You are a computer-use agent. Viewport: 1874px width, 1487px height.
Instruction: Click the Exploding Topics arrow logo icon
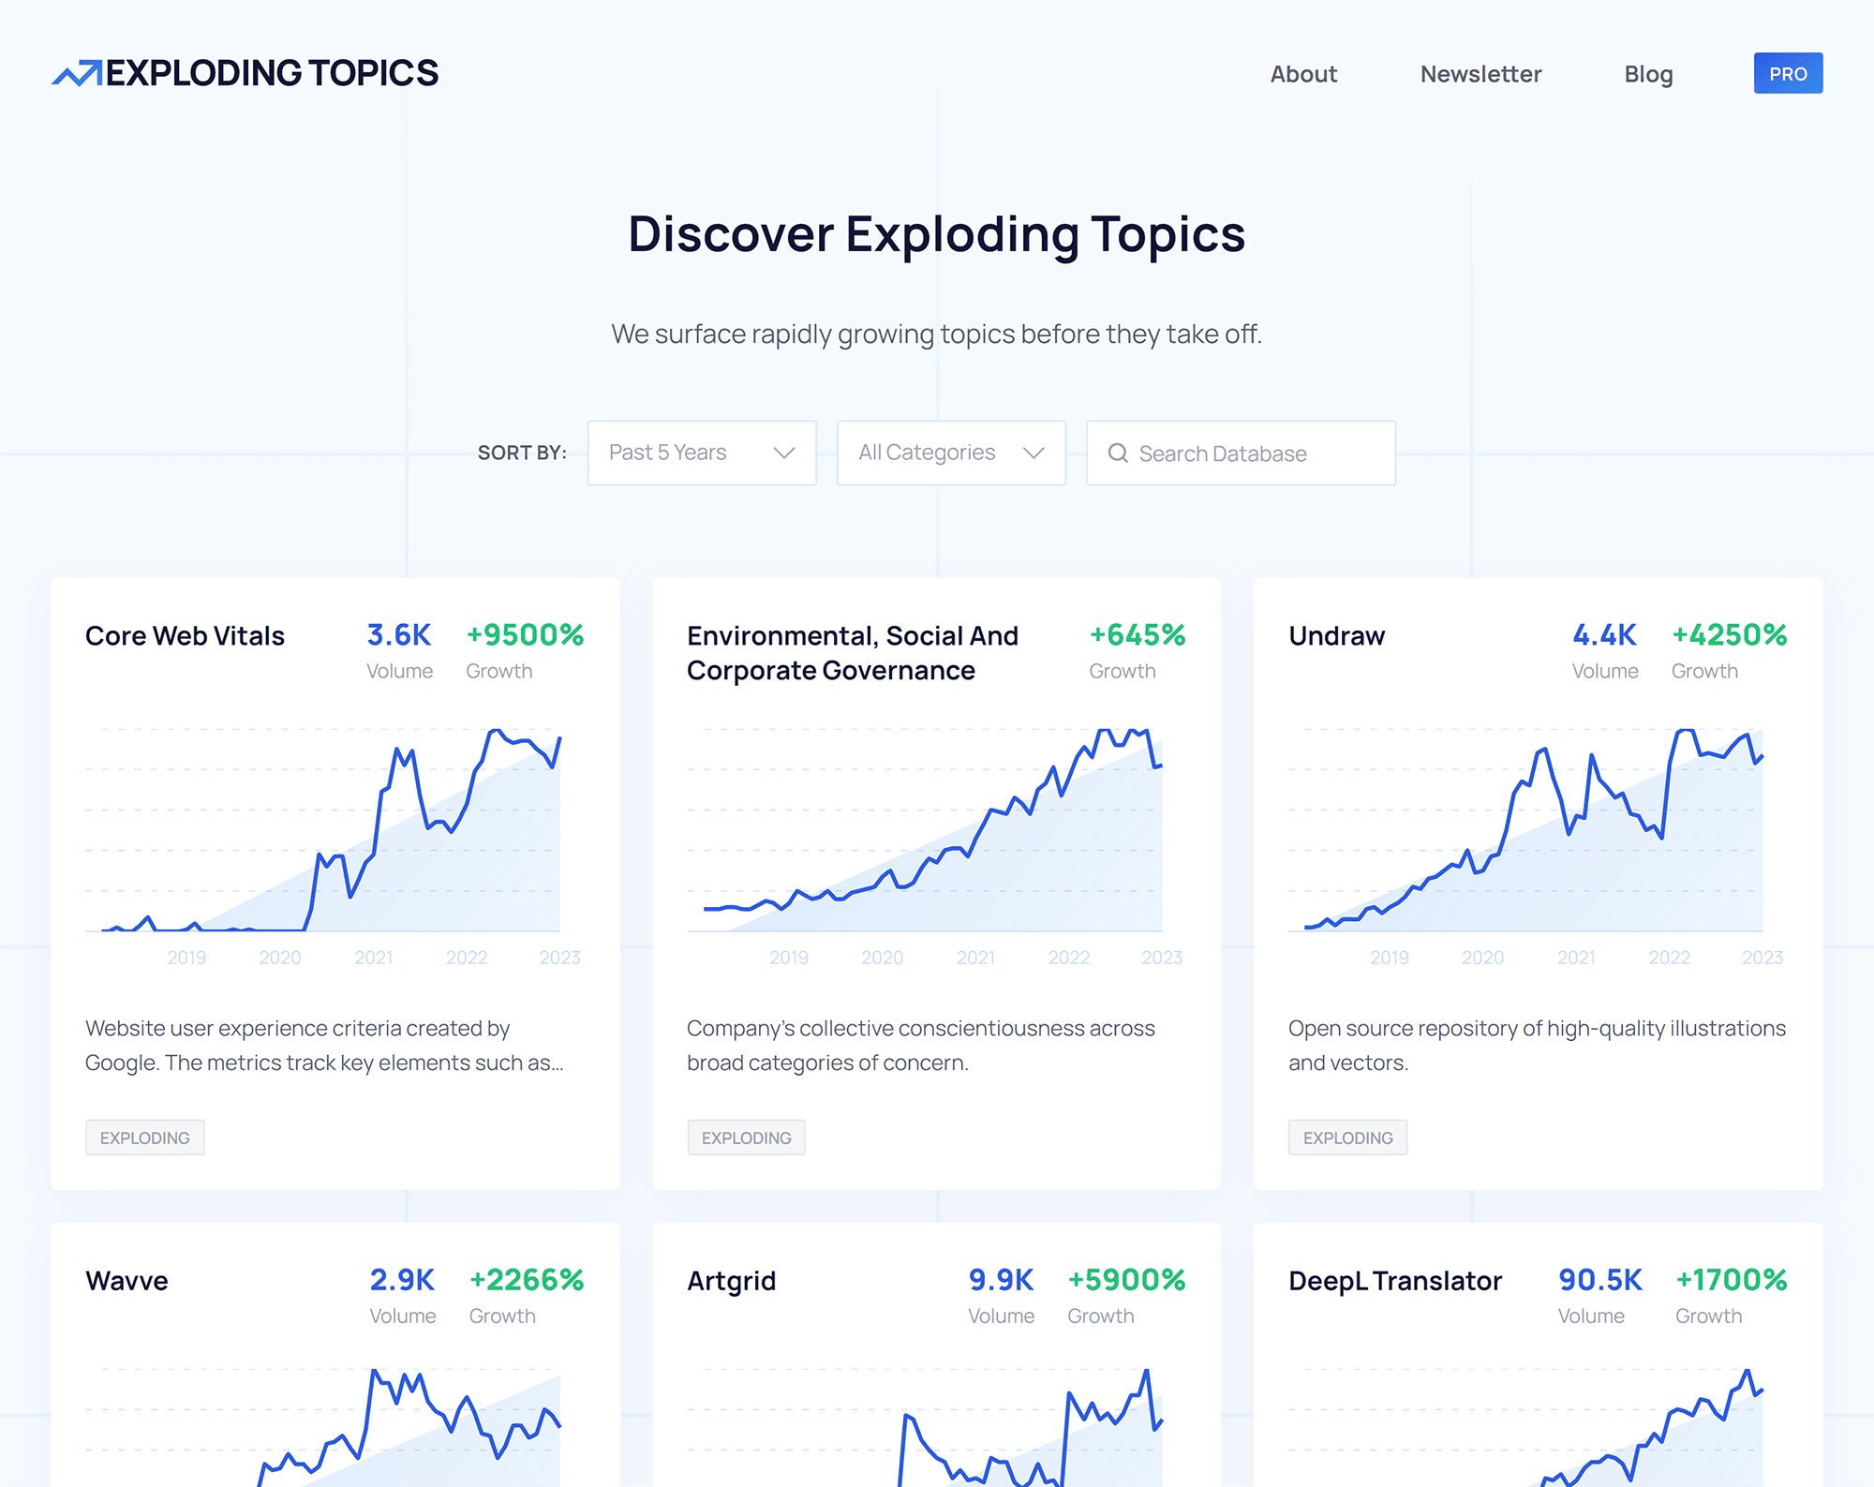point(77,73)
